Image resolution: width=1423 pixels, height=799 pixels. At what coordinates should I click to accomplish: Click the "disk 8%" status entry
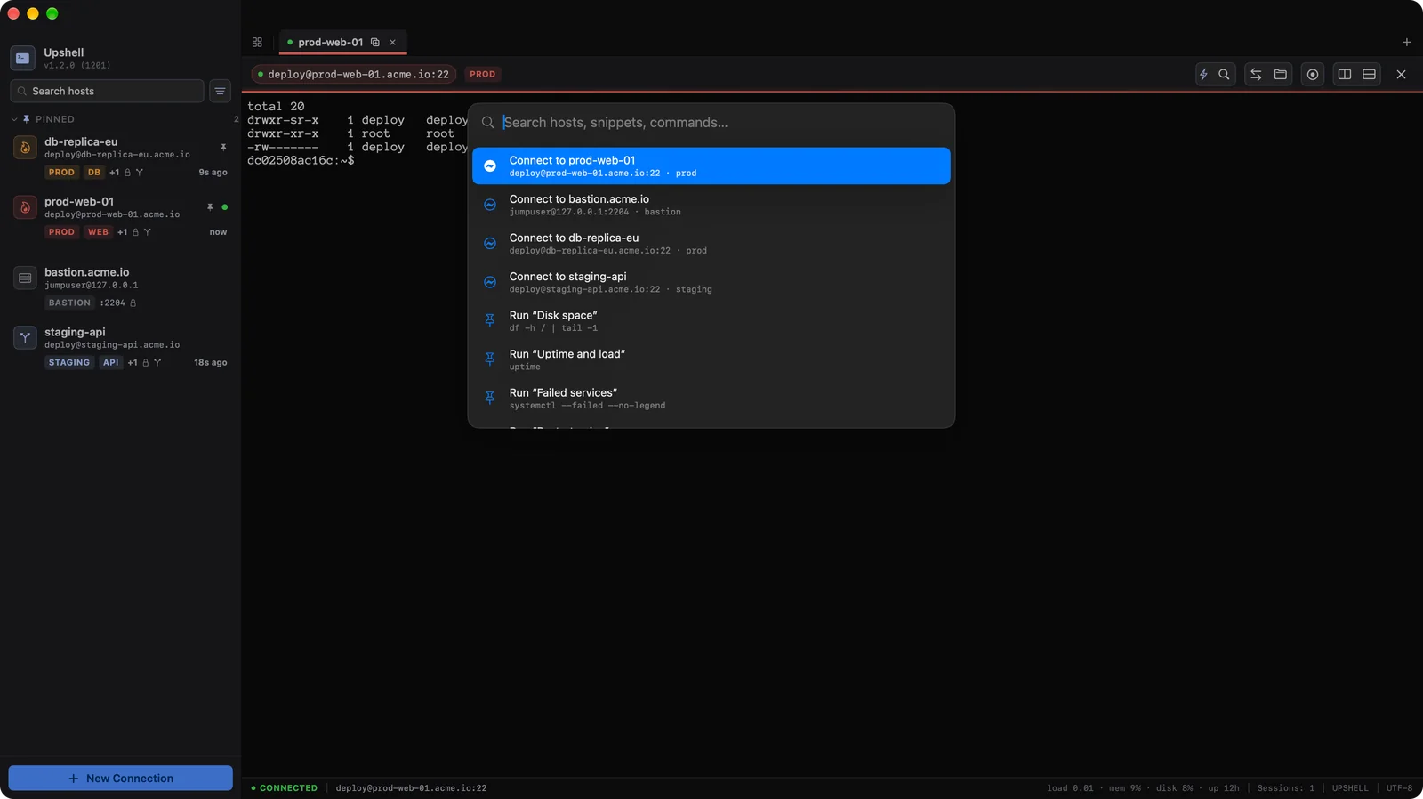tap(1174, 788)
